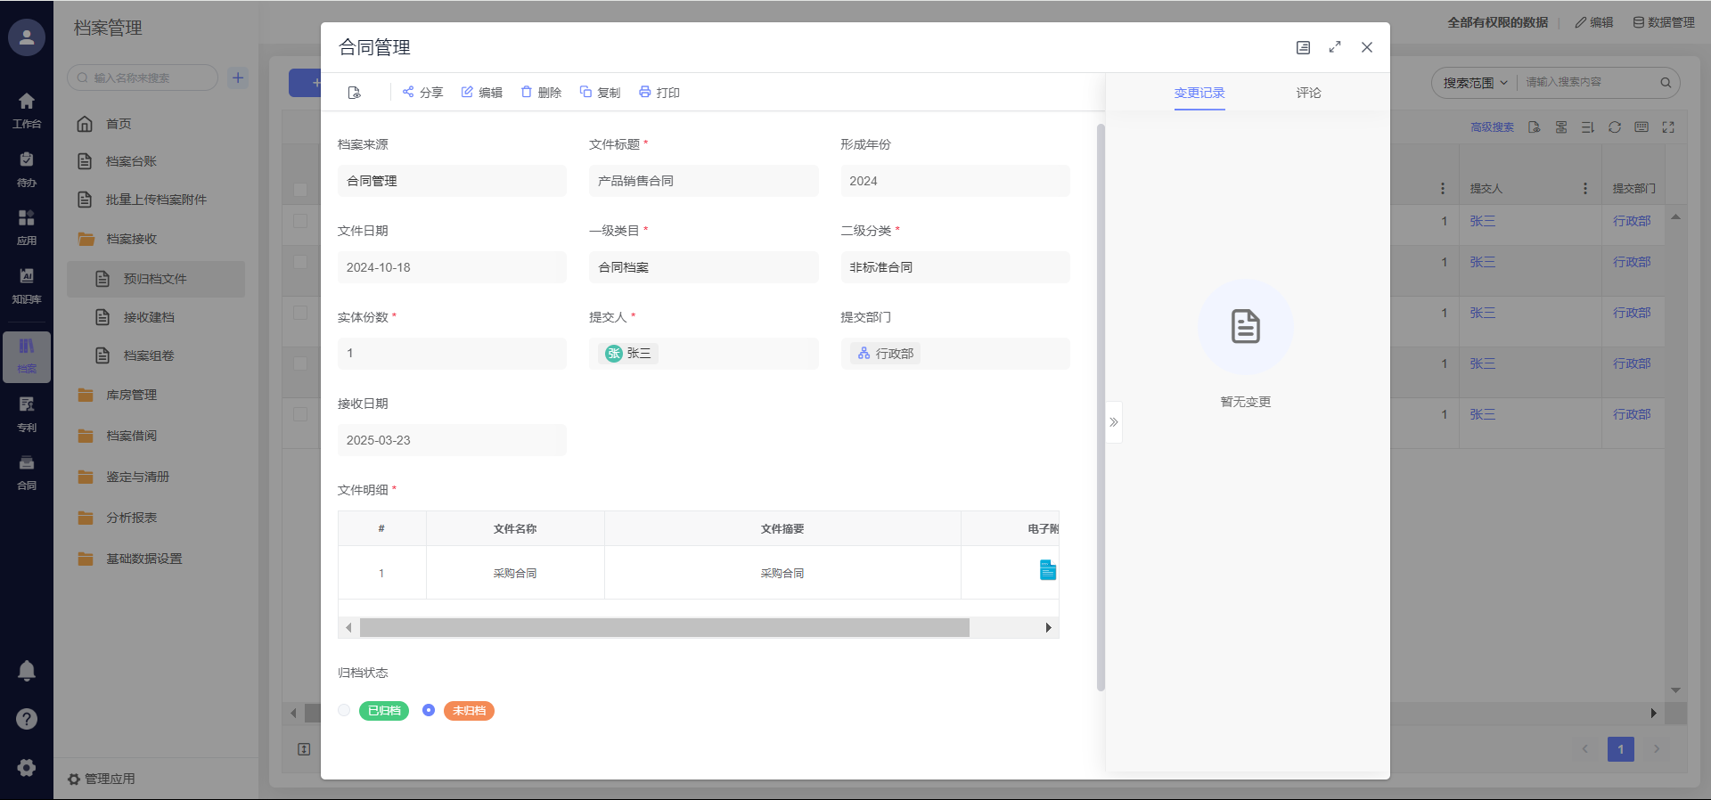Open the electronic attachment file icon
1711x800 pixels.
[x=1047, y=570]
